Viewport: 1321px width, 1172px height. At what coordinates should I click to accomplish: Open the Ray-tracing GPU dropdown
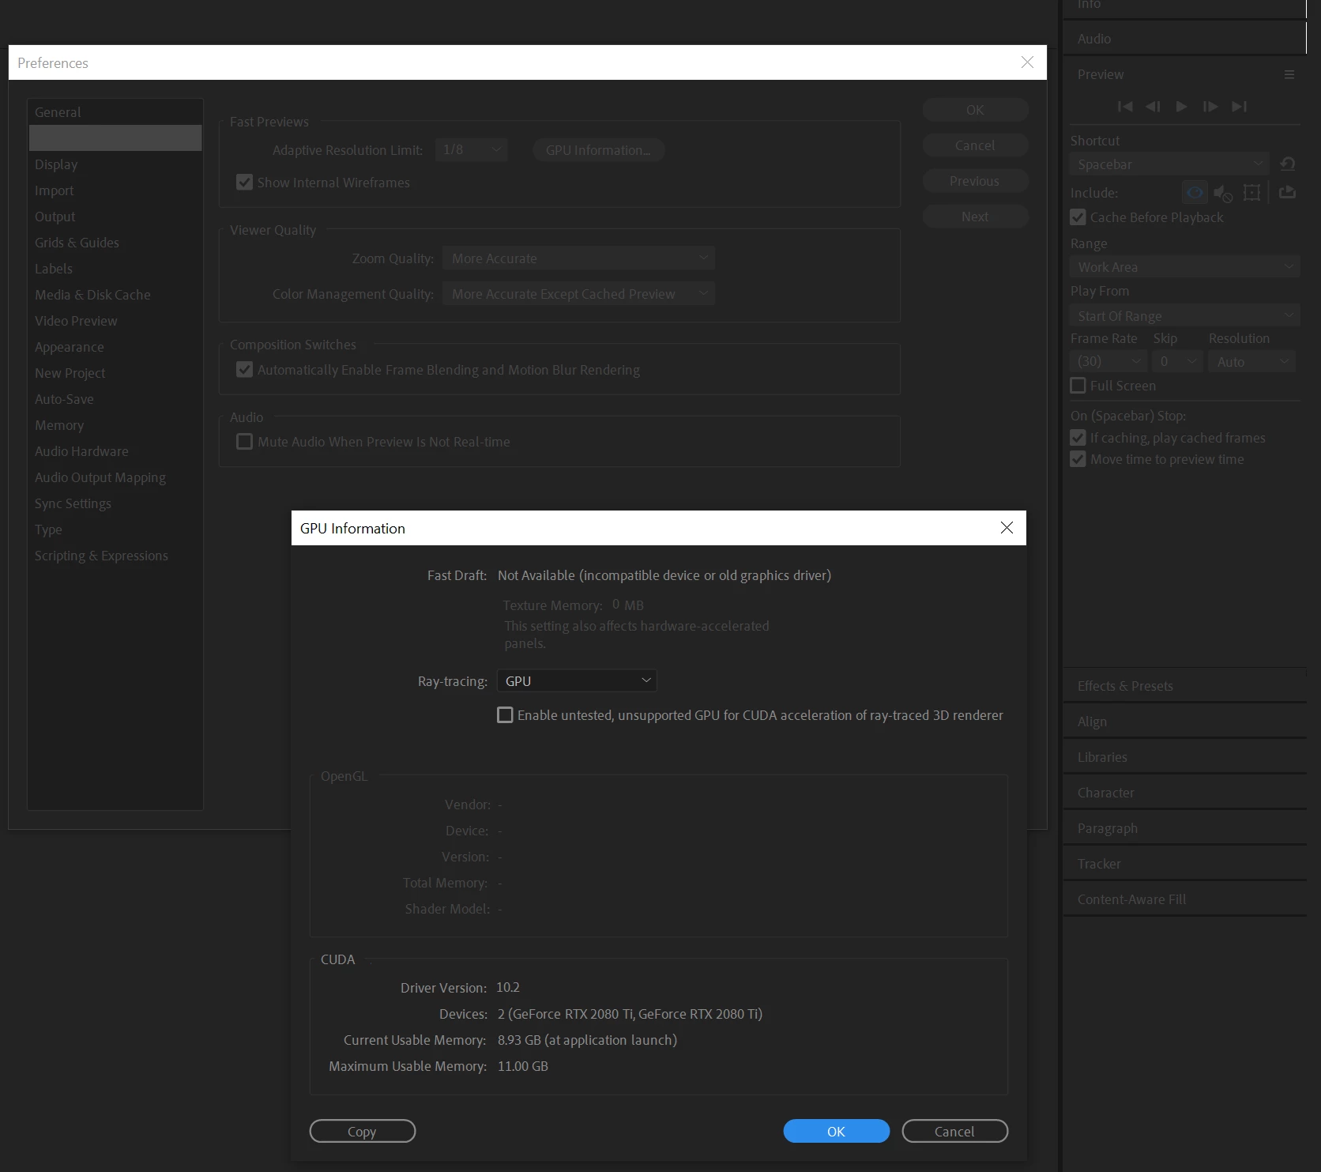click(577, 680)
